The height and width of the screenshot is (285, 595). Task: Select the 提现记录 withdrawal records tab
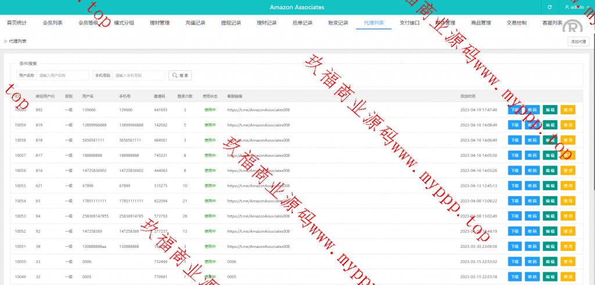point(231,23)
